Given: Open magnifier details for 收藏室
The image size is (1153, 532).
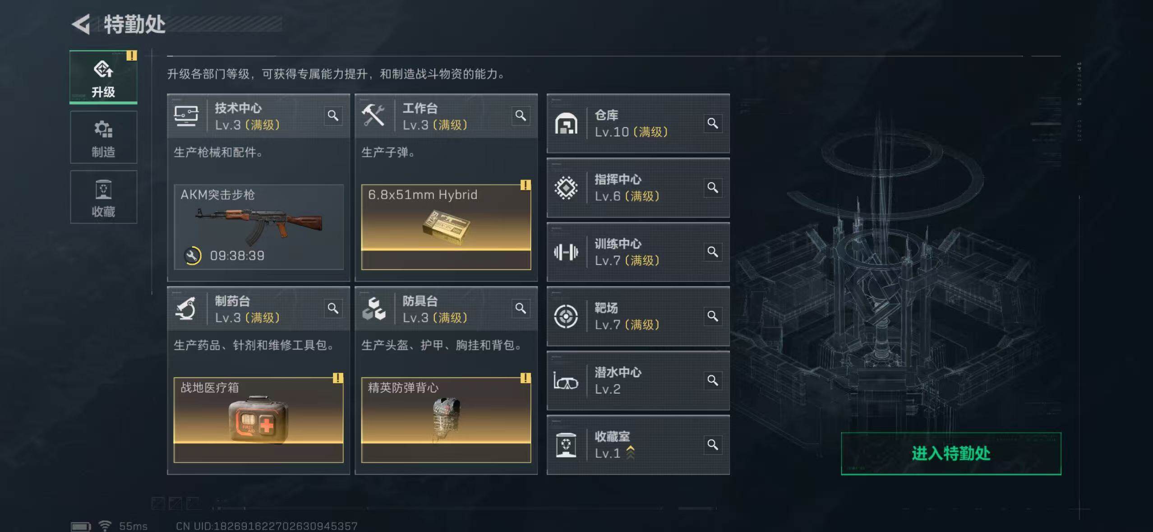Looking at the screenshot, I should point(713,445).
